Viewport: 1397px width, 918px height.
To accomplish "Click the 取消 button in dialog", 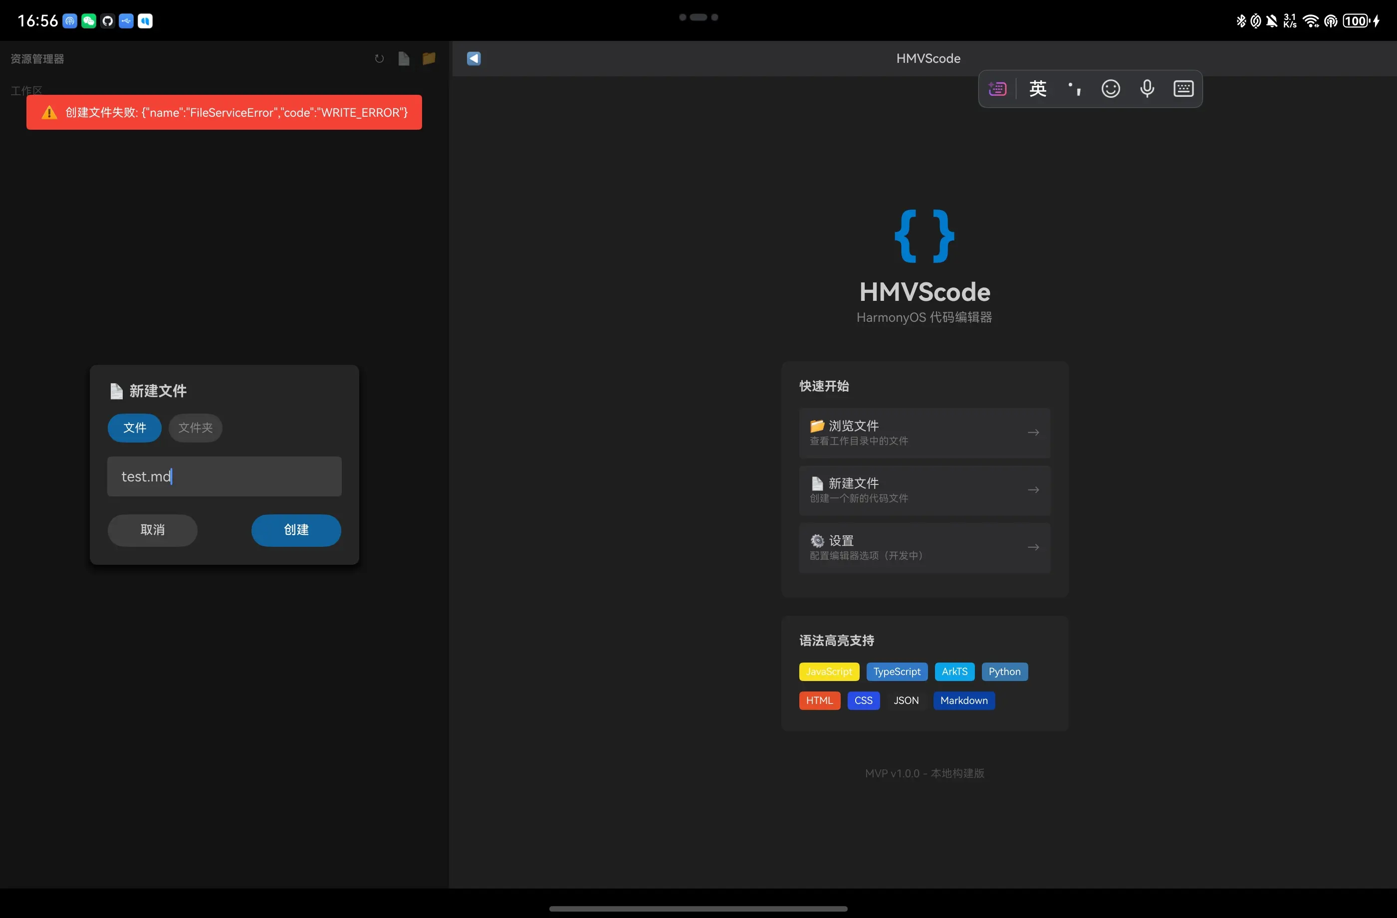I will [x=153, y=530].
